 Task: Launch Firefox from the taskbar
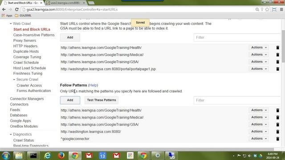[x=61, y=156]
